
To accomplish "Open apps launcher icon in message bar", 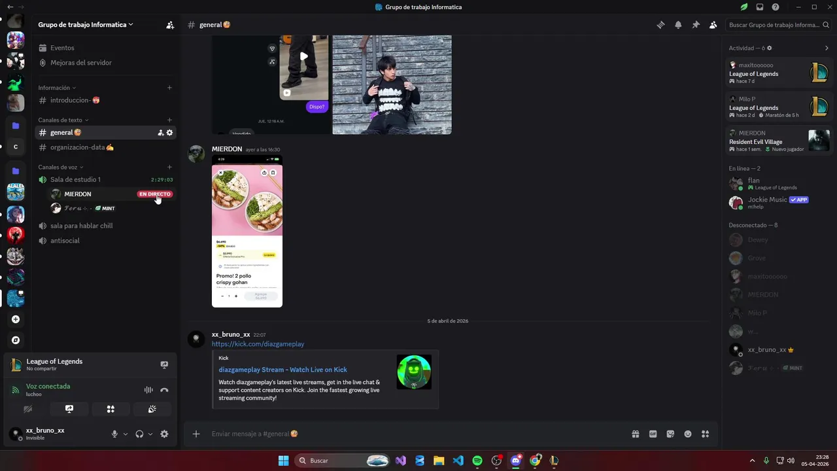I will (x=705, y=434).
